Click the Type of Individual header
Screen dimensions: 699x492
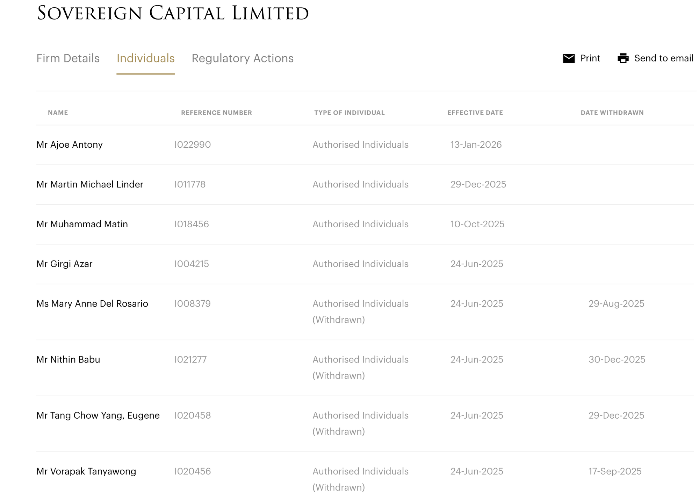pyautogui.click(x=349, y=113)
